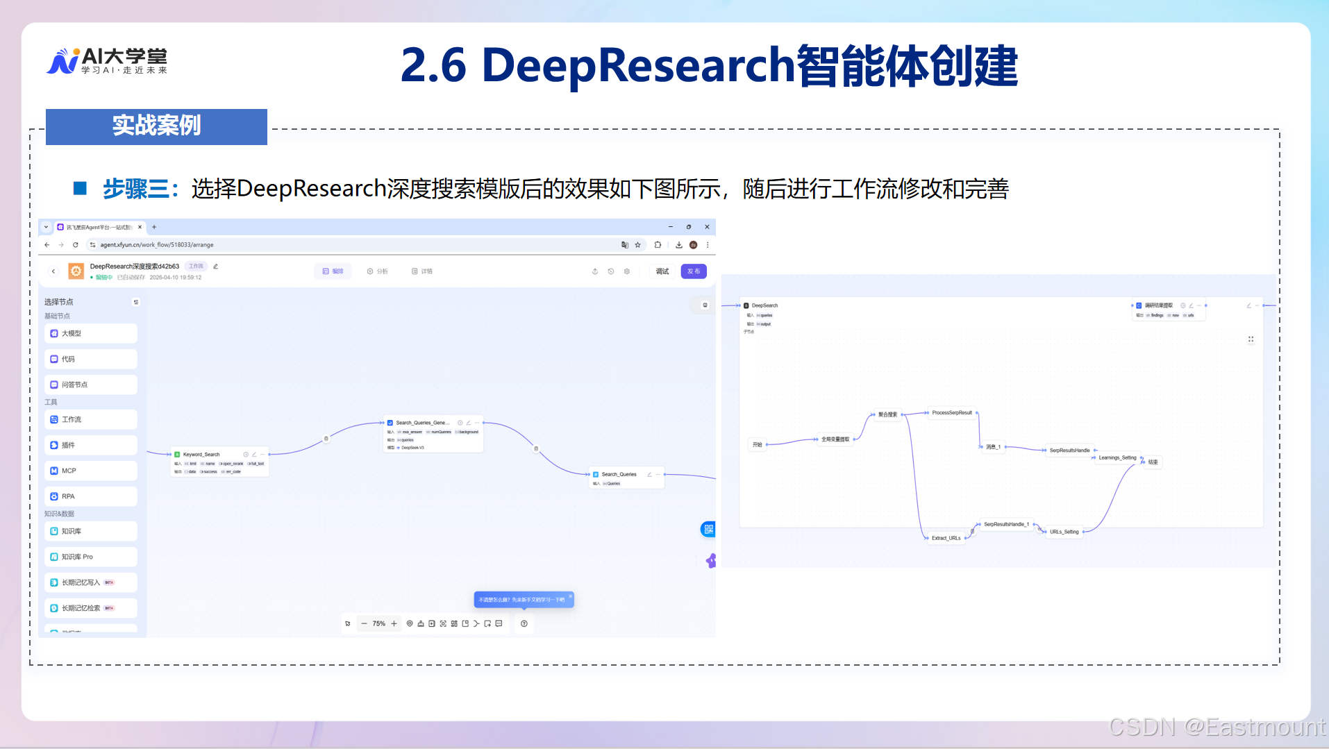
Task: Click the Extract_URLs node
Action: (x=946, y=539)
